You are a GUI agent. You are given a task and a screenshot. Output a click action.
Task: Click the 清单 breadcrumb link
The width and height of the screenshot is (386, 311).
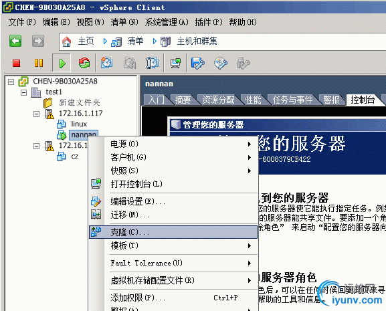[x=135, y=41]
